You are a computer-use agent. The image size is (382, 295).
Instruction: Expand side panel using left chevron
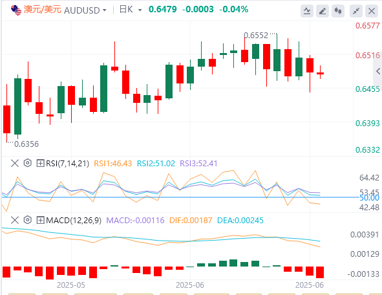(x=378, y=71)
